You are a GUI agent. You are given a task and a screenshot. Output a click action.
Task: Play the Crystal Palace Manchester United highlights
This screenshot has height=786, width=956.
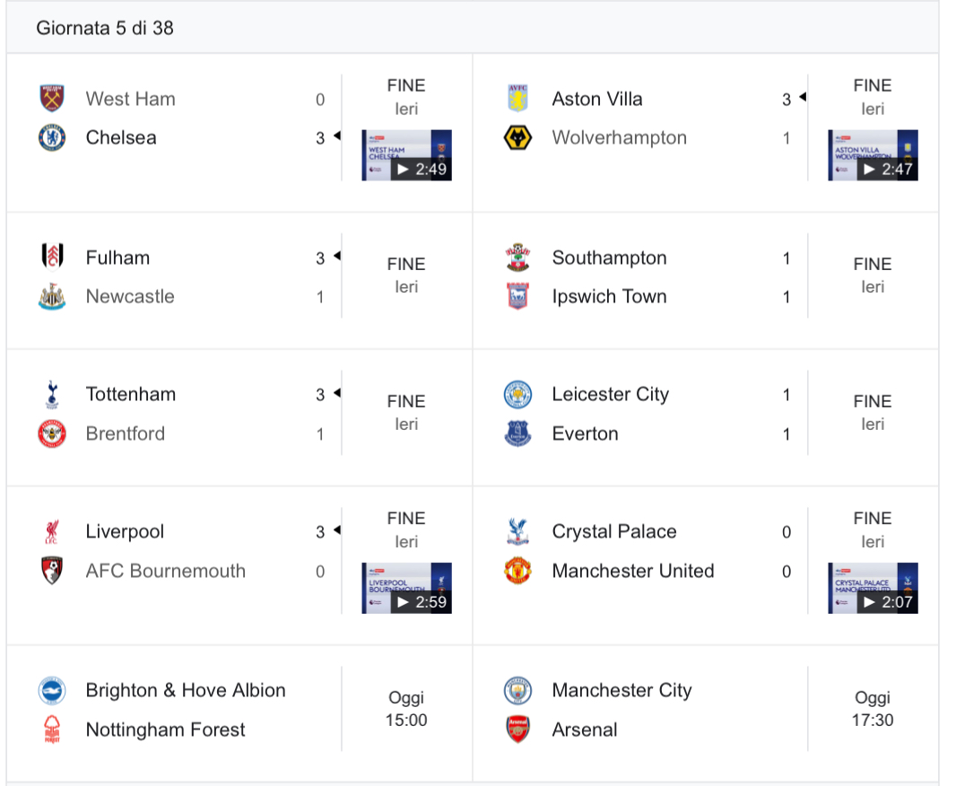873,588
